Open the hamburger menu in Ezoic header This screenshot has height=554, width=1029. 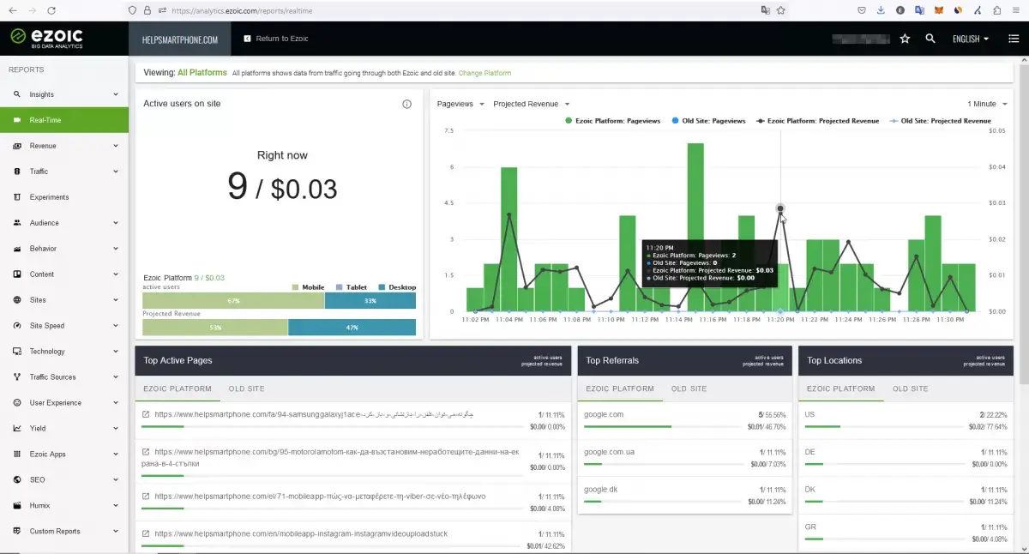tap(1014, 39)
